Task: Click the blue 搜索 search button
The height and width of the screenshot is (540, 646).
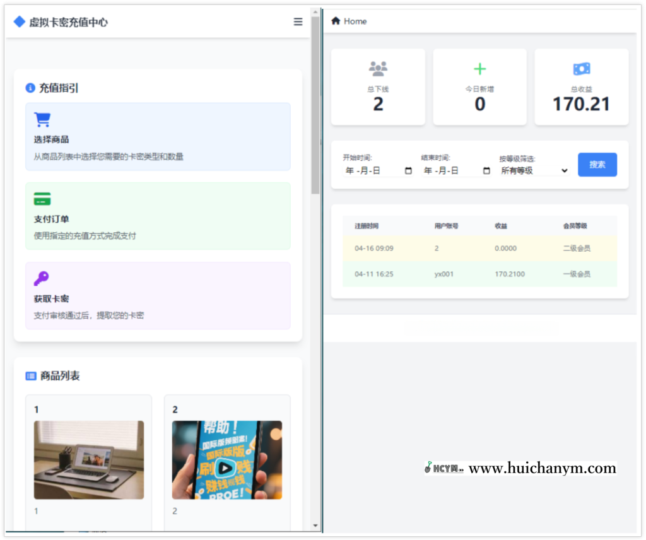Action: coord(597,164)
